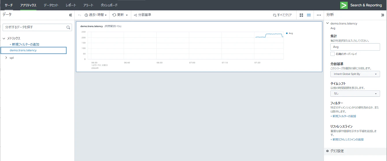
Task: Open the 過去1 時間 time range picker
Action: coord(96,15)
